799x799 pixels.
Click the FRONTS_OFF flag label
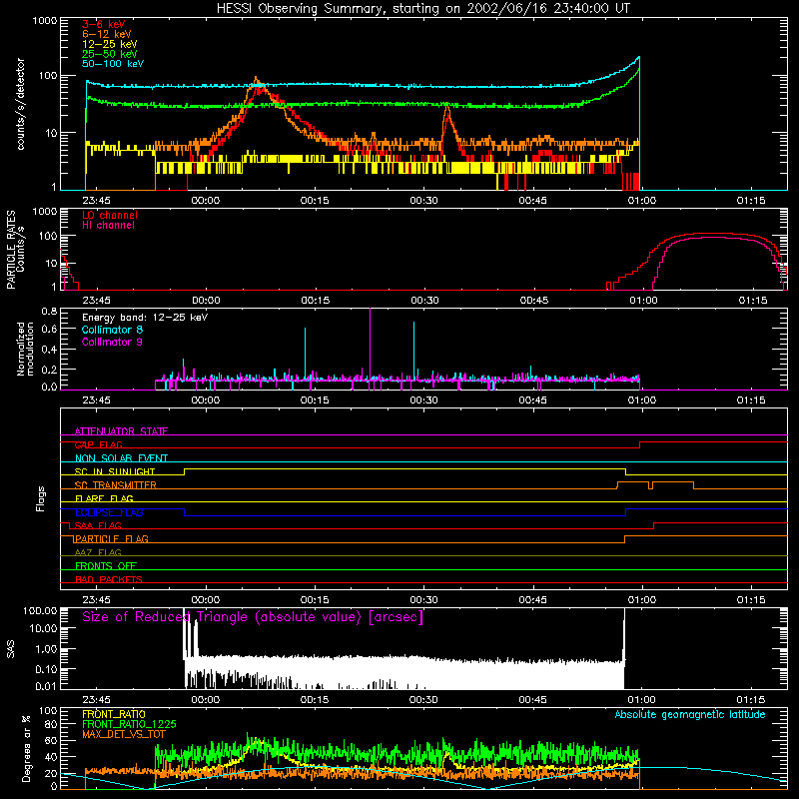106,565
